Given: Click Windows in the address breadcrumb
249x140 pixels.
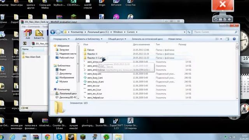Looking at the screenshot, I should [x=118, y=32].
